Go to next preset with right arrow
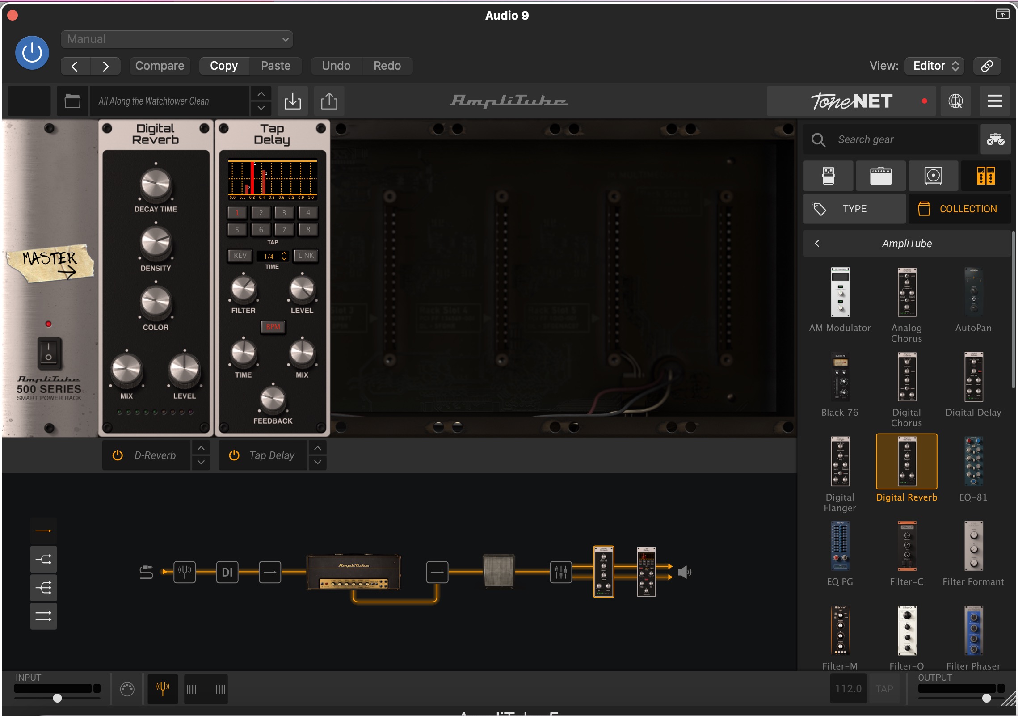 coord(105,66)
